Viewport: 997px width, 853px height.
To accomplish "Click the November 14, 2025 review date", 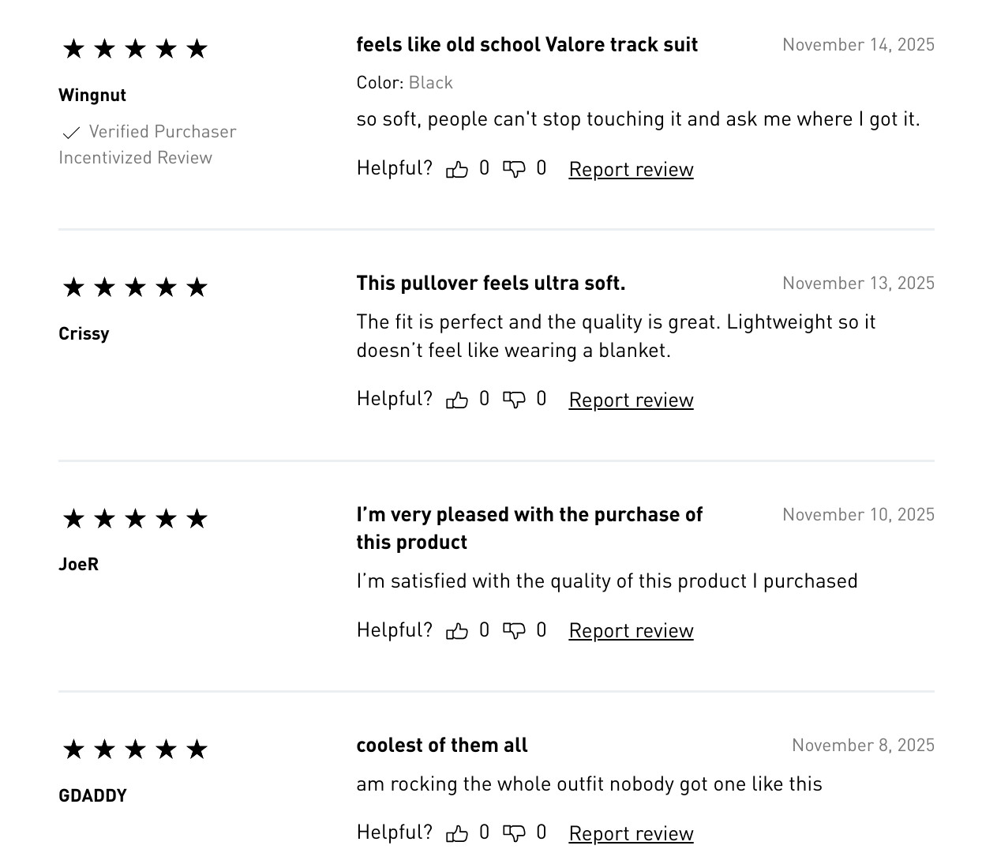I will tap(858, 45).
